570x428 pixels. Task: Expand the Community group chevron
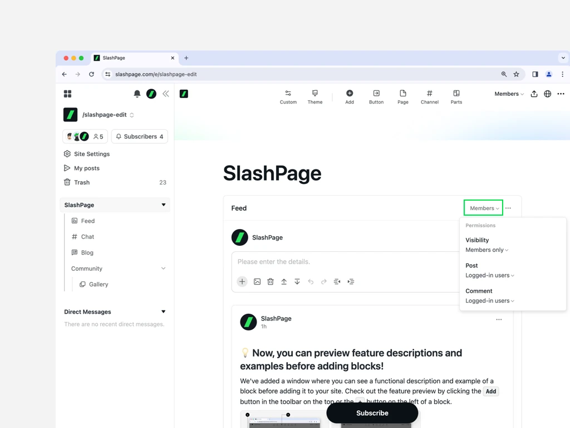pos(163,269)
